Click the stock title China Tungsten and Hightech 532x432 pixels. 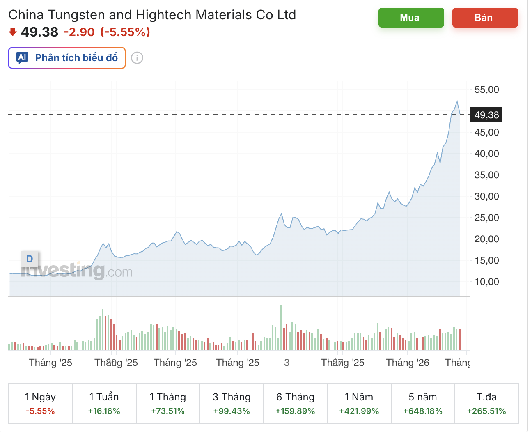(x=152, y=15)
